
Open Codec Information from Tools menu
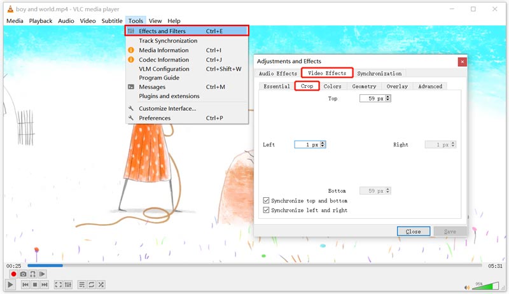[186, 60]
